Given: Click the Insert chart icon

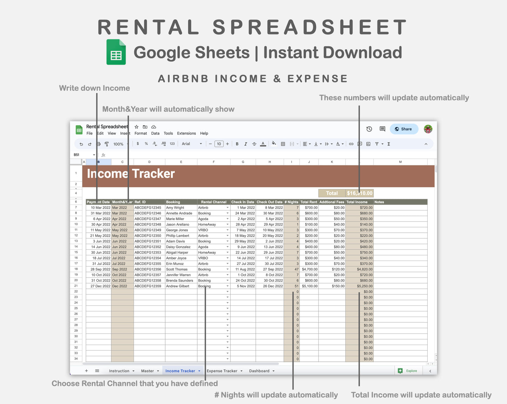Looking at the screenshot, I should 368,144.
